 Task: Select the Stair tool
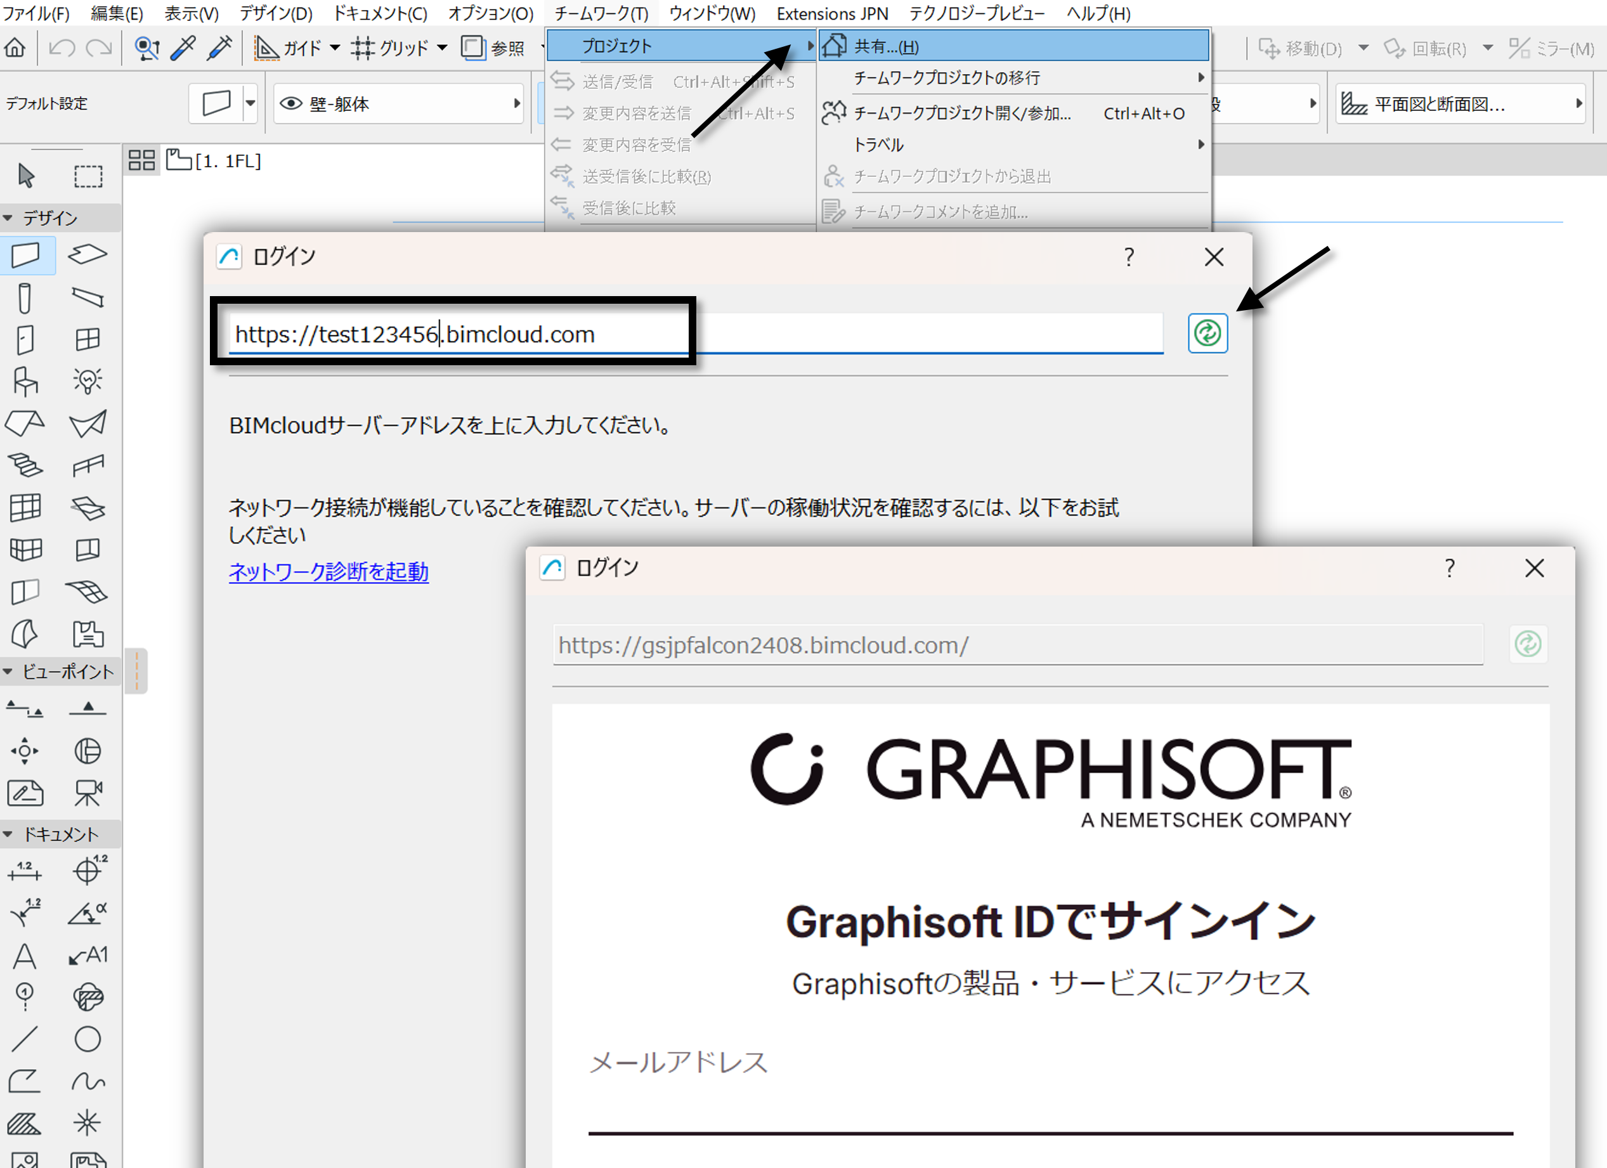[25, 465]
